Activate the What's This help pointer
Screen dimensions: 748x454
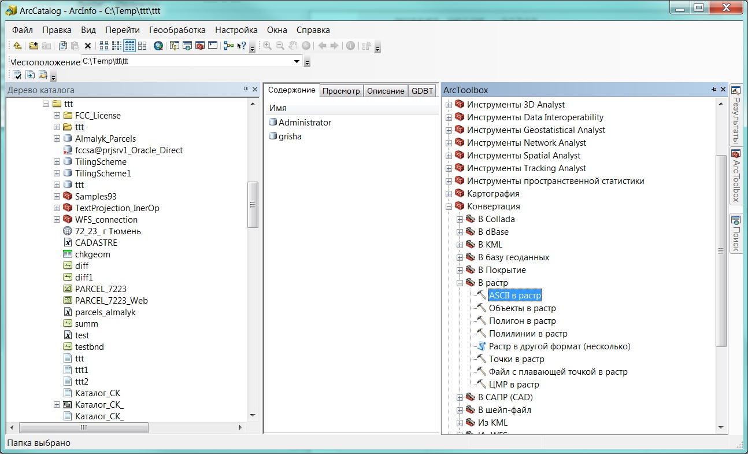tap(242, 46)
